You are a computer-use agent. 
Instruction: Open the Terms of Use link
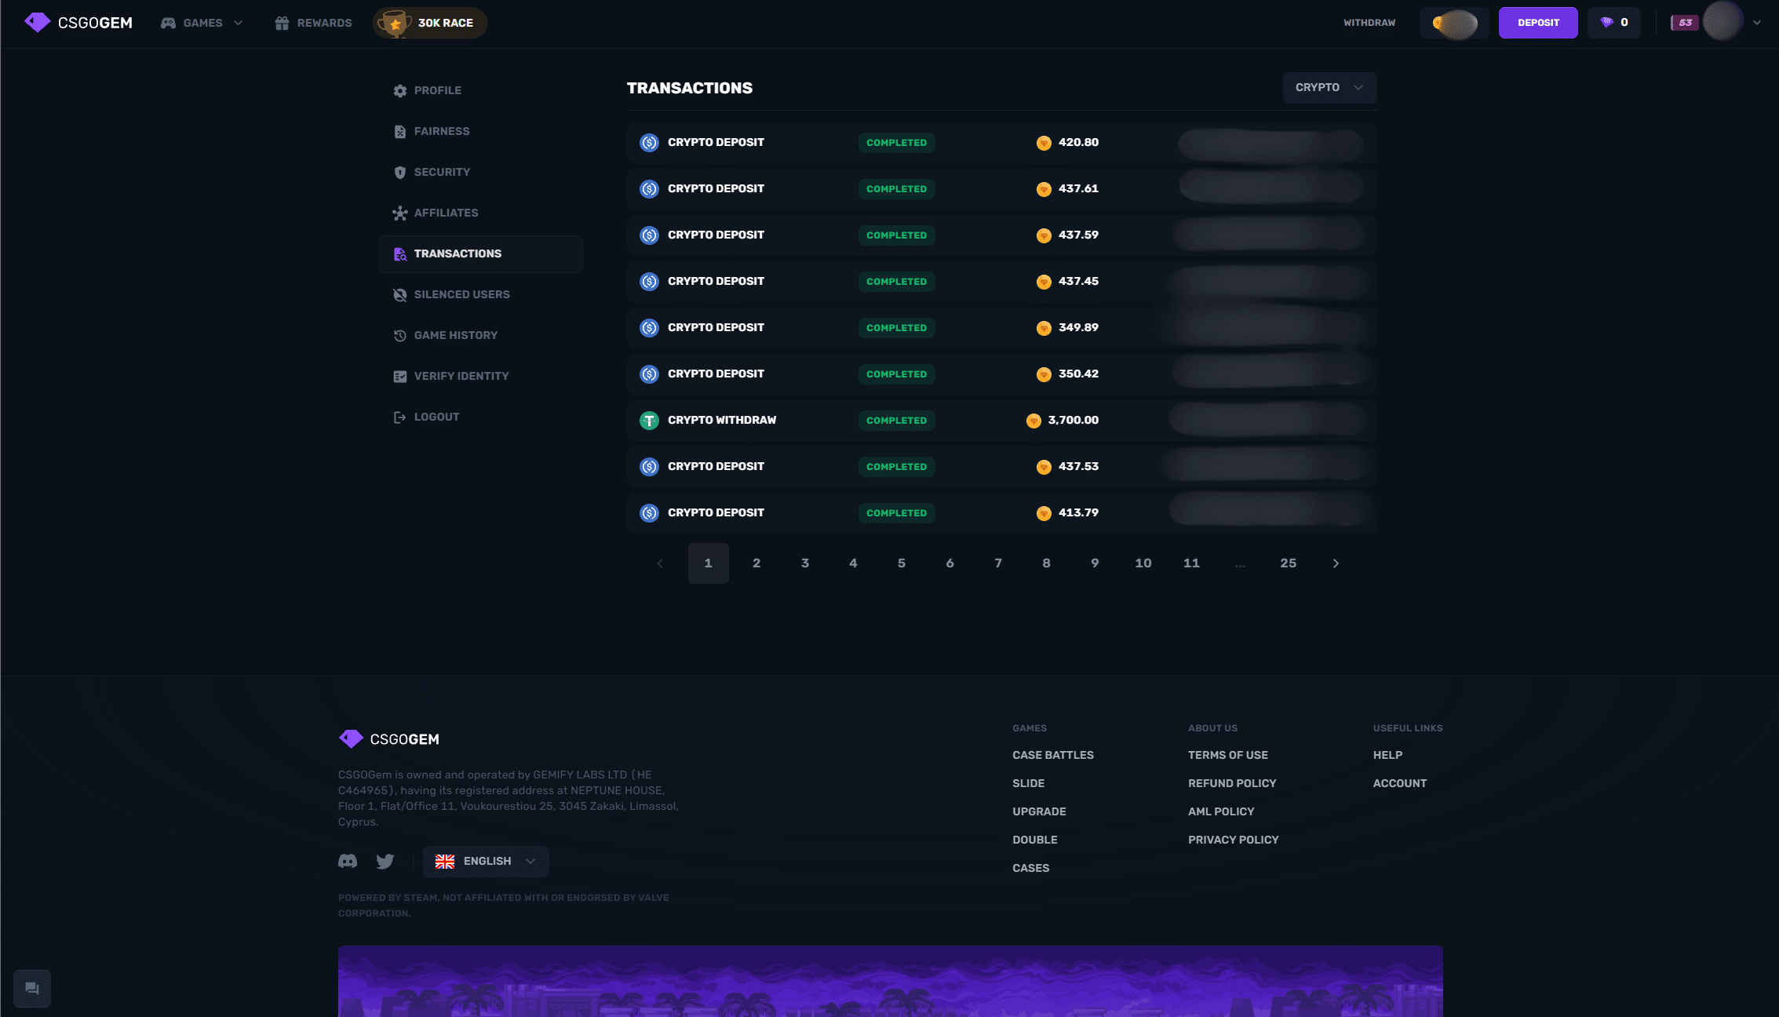[x=1228, y=755]
